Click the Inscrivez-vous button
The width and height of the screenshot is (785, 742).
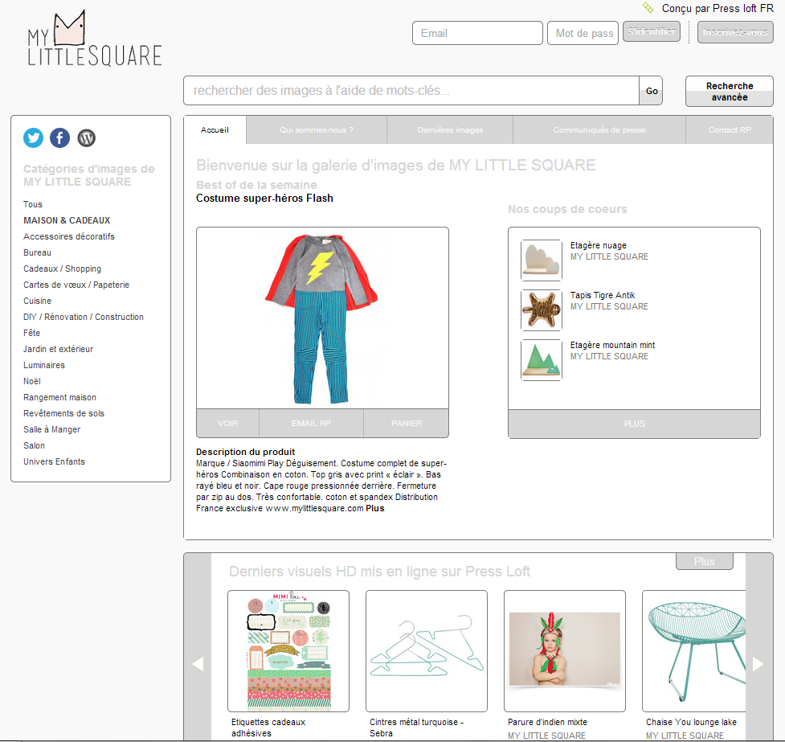click(x=735, y=32)
